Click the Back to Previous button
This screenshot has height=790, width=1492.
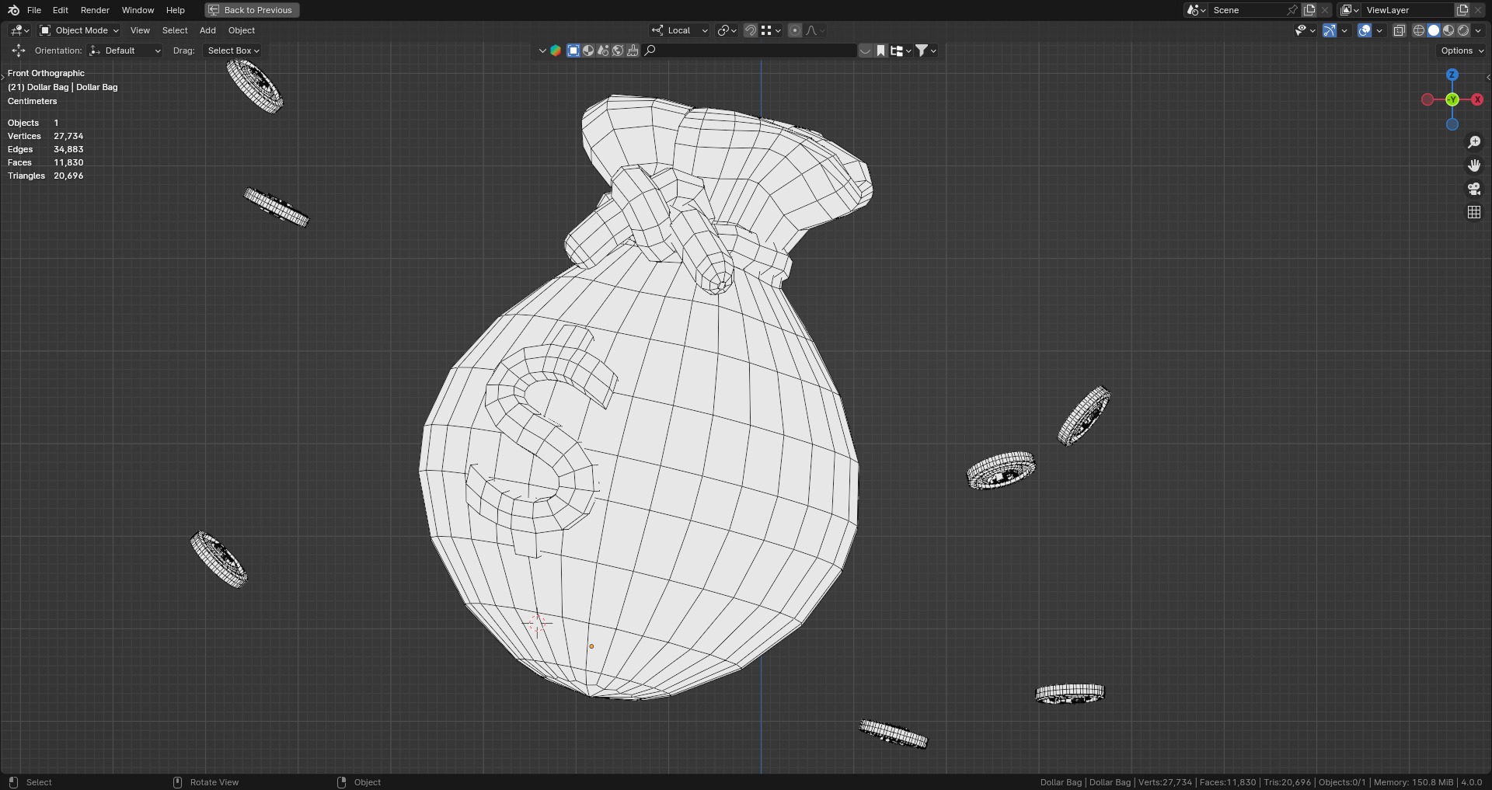click(252, 10)
